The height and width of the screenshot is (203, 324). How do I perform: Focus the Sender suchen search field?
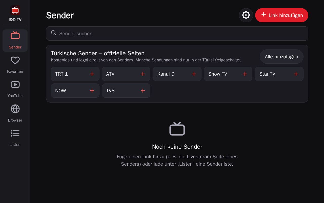pyautogui.click(x=177, y=33)
